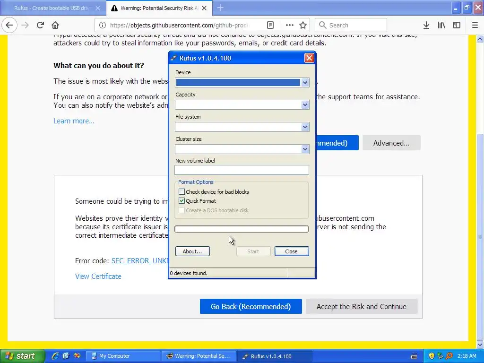Click the browser Search box

tap(351, 25)
